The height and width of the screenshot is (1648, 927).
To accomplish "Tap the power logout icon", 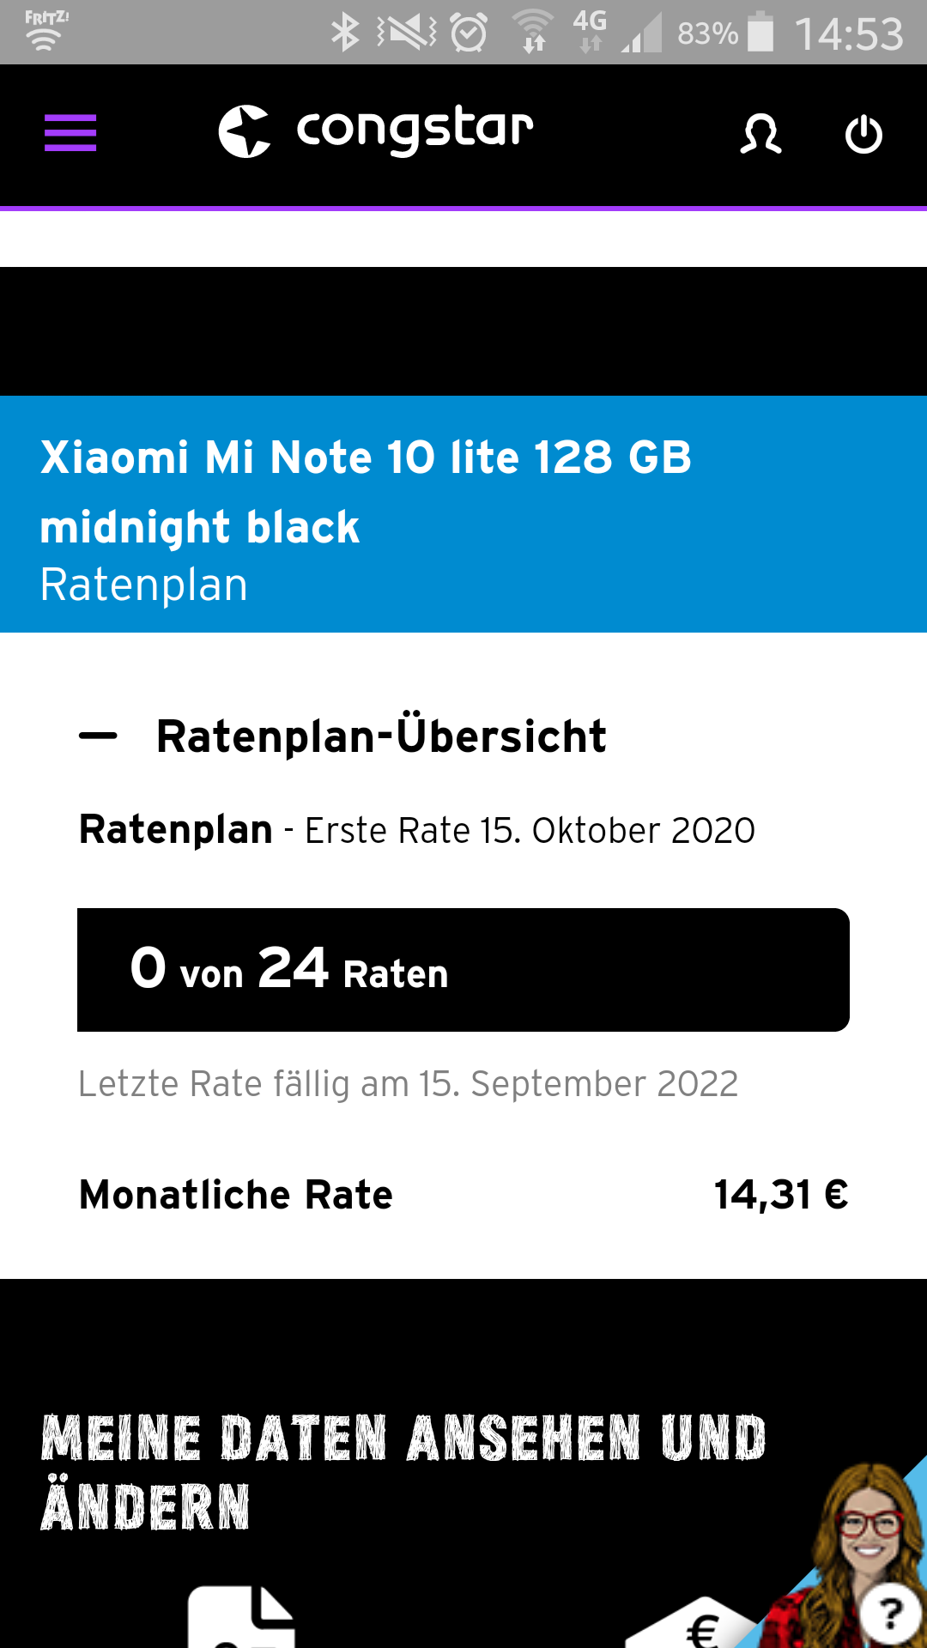I will [863, 134].
